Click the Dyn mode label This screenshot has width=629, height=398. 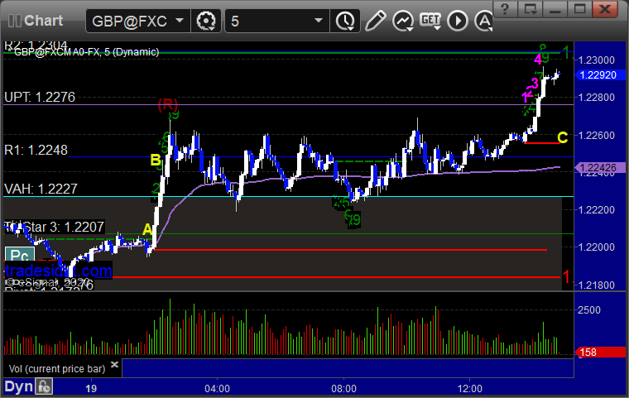click(18, 386)
